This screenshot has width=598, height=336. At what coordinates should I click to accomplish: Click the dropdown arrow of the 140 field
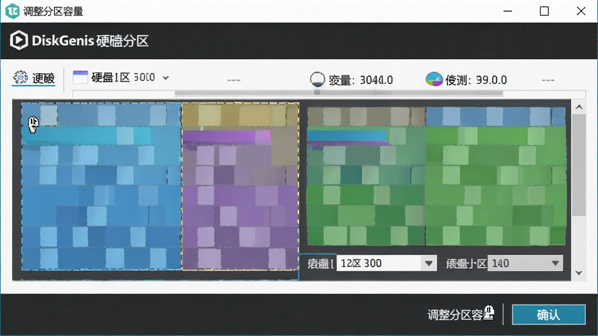[x=555, y=263]
